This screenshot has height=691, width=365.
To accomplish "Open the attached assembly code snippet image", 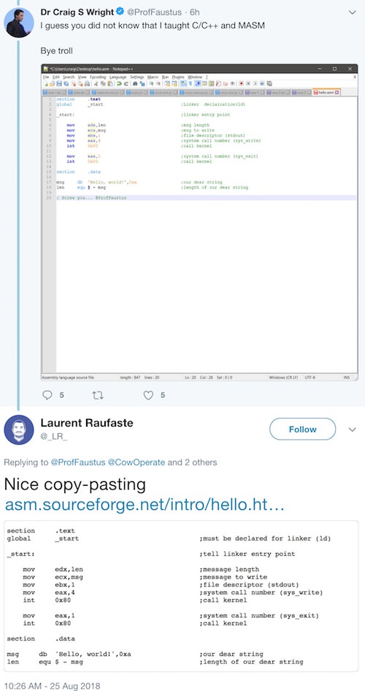I will coord(181,596).
